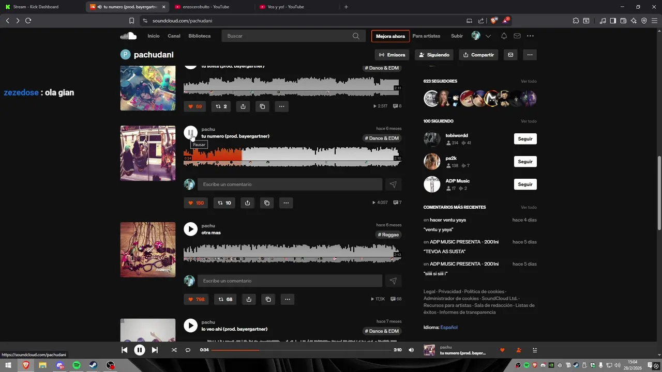Copy link of tu numero track
The width and height of the screenshot is (662, 372).
267,203
